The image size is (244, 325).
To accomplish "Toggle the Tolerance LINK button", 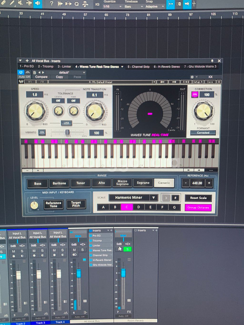I will click(x=67, y=123).
